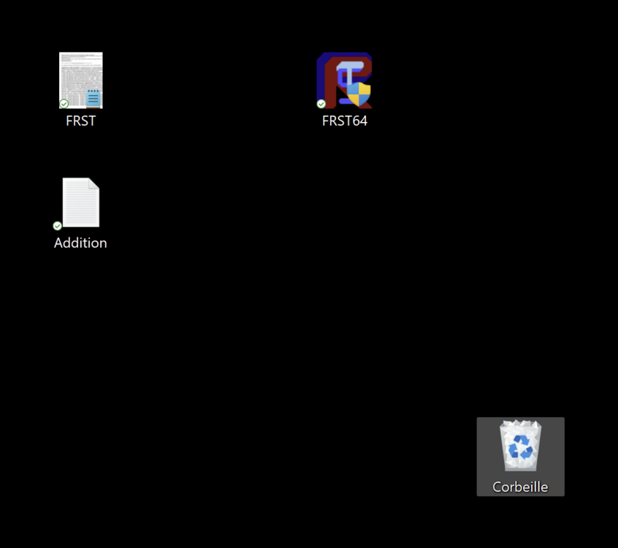Click the blue notepad overlay on FRST

click(x=93, y=98)
